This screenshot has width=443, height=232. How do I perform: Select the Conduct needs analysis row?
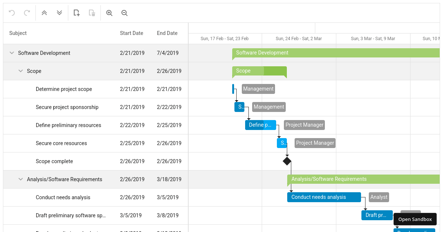96,197
